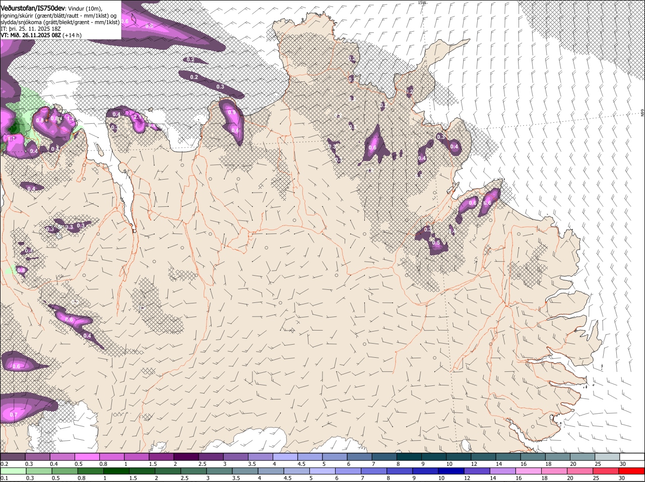Viewport: 645px width, 482px height.
Task: Click the '30' label in the upper legend row
Action: (x=623, y=464)
